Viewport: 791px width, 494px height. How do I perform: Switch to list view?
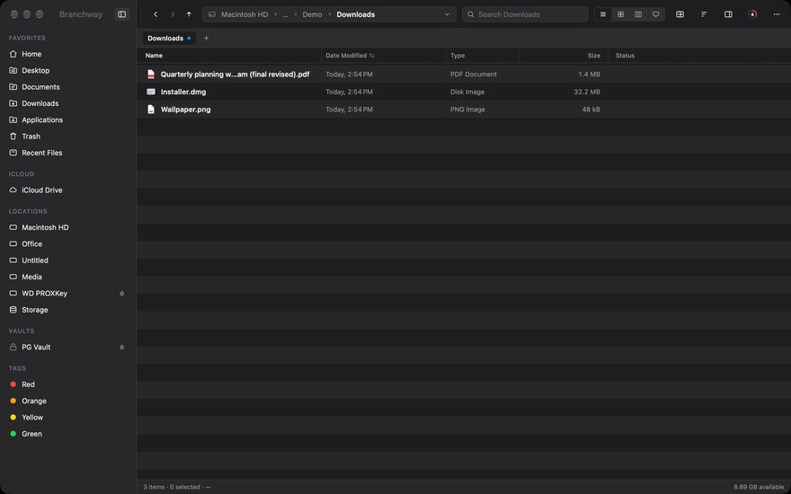[603, 14]
